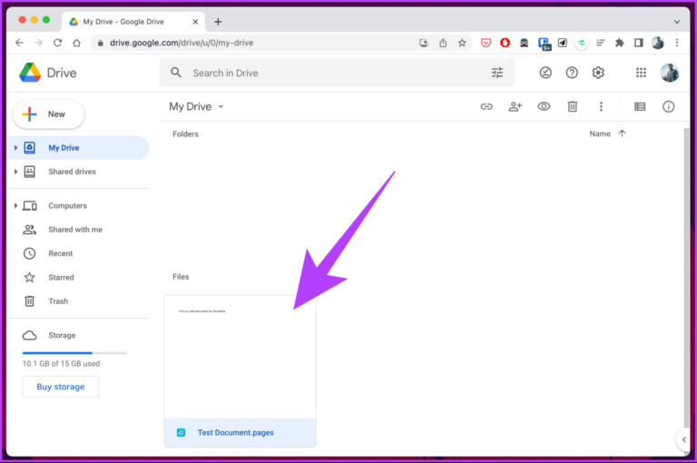
Task: Select the My Drive - Google Drive tab
Action: point(133,22)
